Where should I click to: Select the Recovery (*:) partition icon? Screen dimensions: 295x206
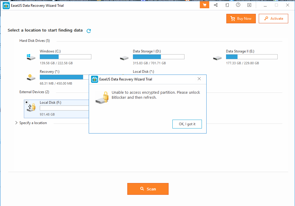(x=31, y=77)
